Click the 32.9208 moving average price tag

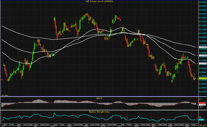click(x=202, y=47)
